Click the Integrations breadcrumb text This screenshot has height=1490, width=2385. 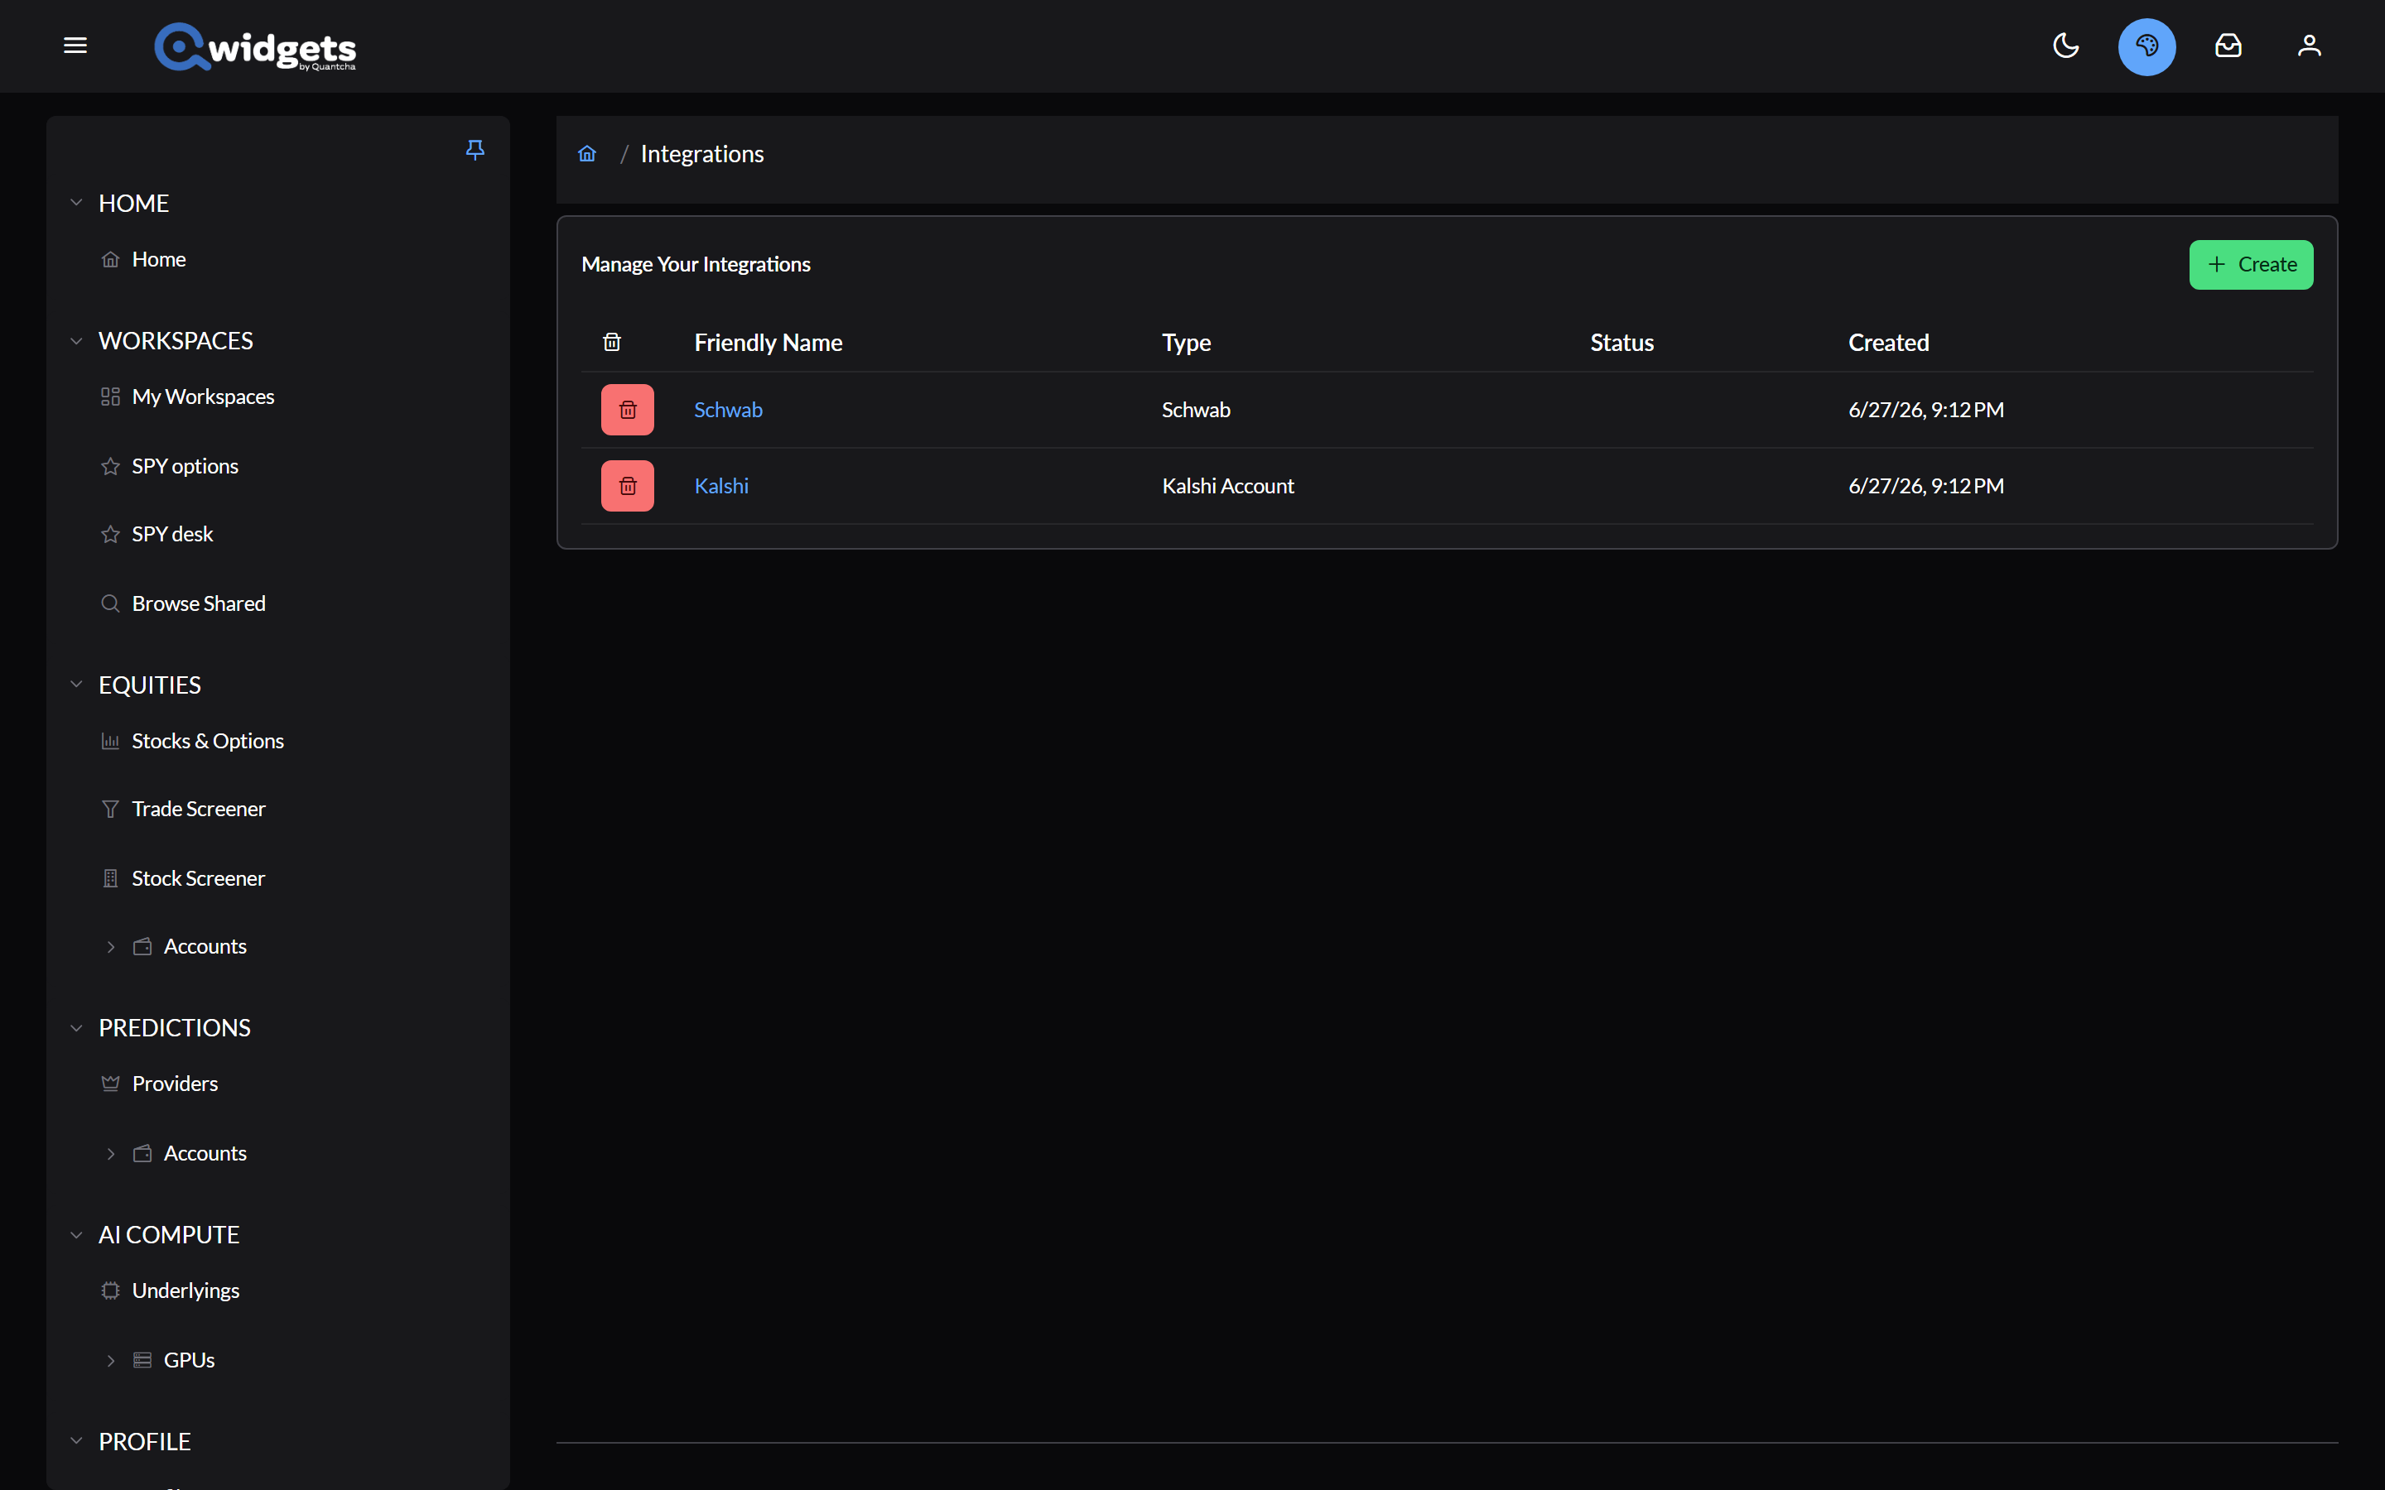tap(701, 154)
